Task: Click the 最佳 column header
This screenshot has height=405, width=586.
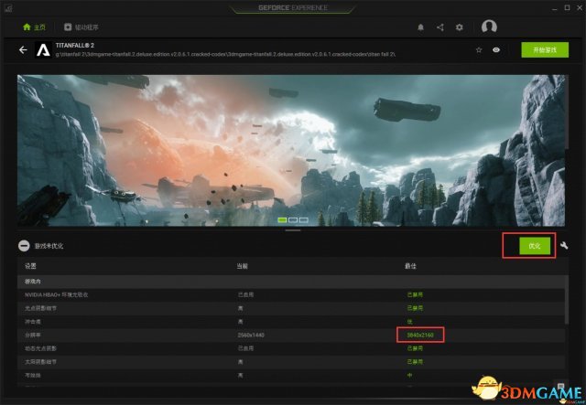Action: tap(411, 266)
